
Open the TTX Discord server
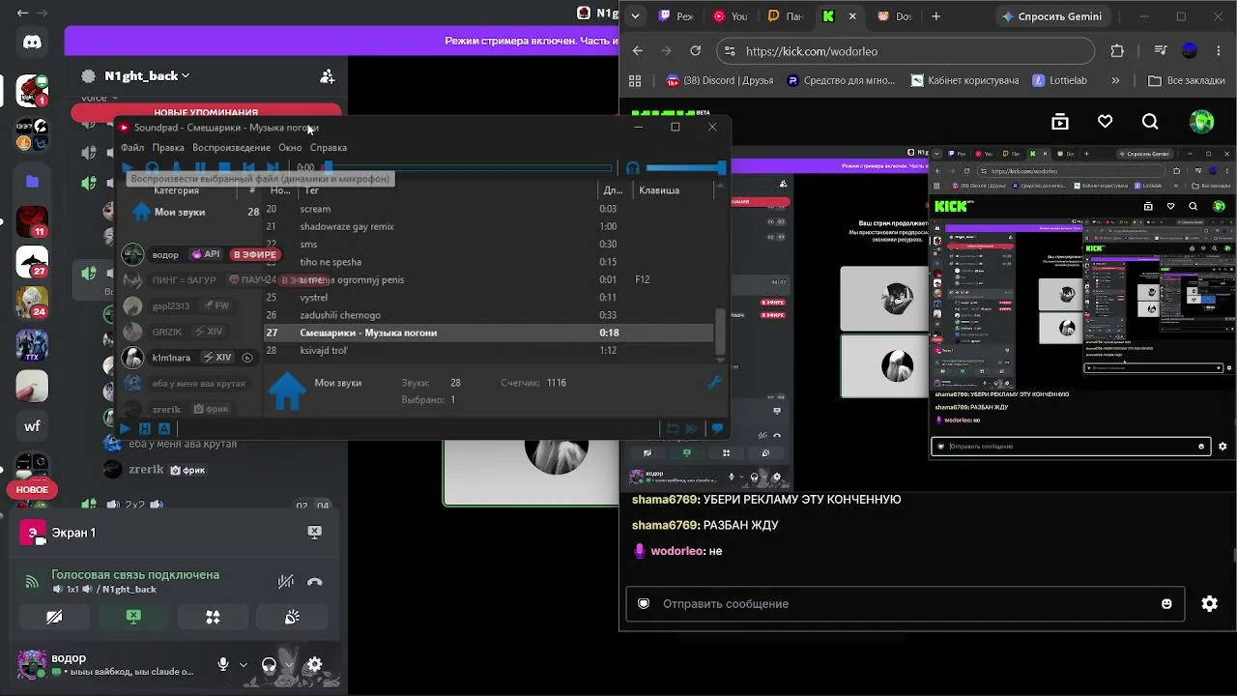pyautogui.click(x=32, y=345)
